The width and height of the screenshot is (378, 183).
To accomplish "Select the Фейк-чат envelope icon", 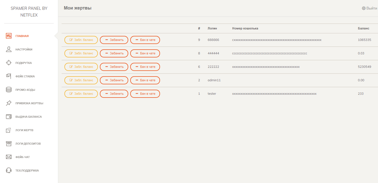I will point(9,157).
